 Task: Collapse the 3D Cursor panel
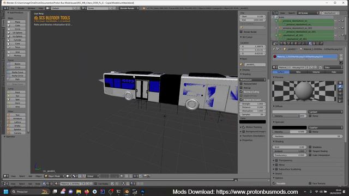tap(241, 37)
